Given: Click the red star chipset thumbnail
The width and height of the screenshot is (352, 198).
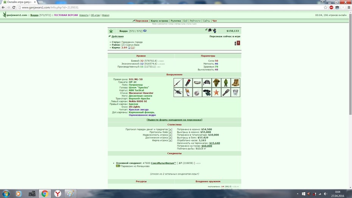Looking at the screenshot, I should click(x=216, y=92).
